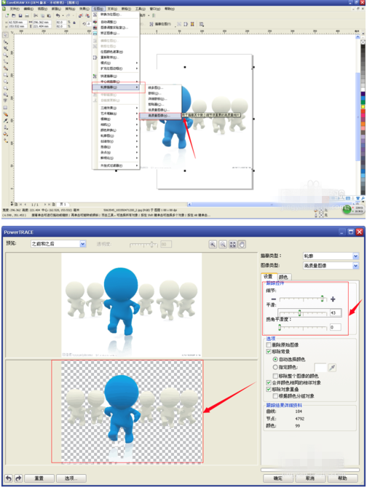This screenshot has width=367, height=488.
Task: Check the 根据颜色分组对象 checkbox
Action: pyautogui.click(x=275, y=396)
